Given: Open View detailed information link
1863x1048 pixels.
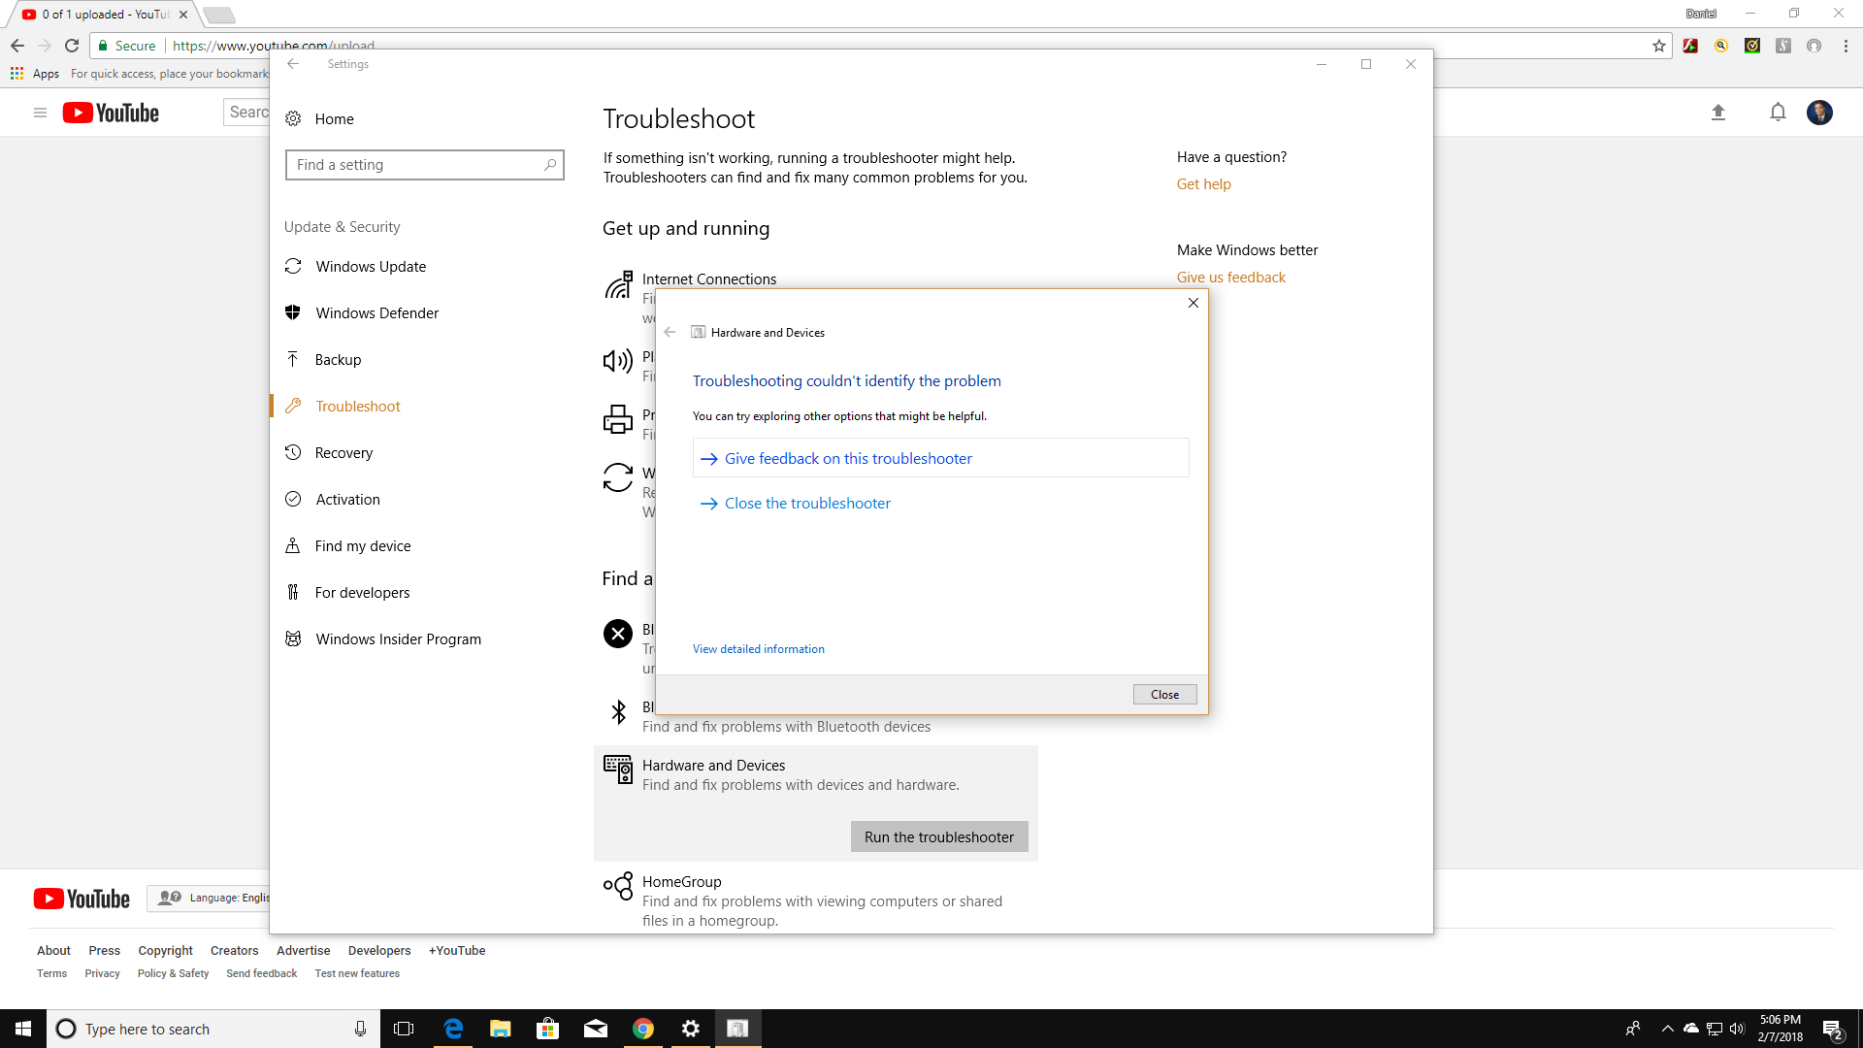Looking at the screenshot, I should [x=758, y=649].
